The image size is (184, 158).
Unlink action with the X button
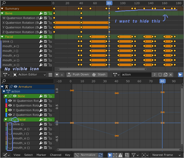click(x=171, y=74)
